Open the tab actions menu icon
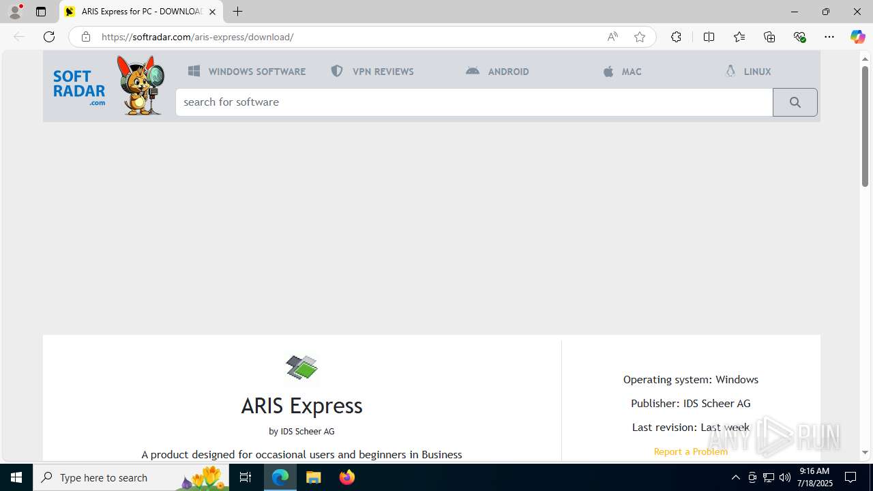The image size is (873, 491). click(41, 12)
